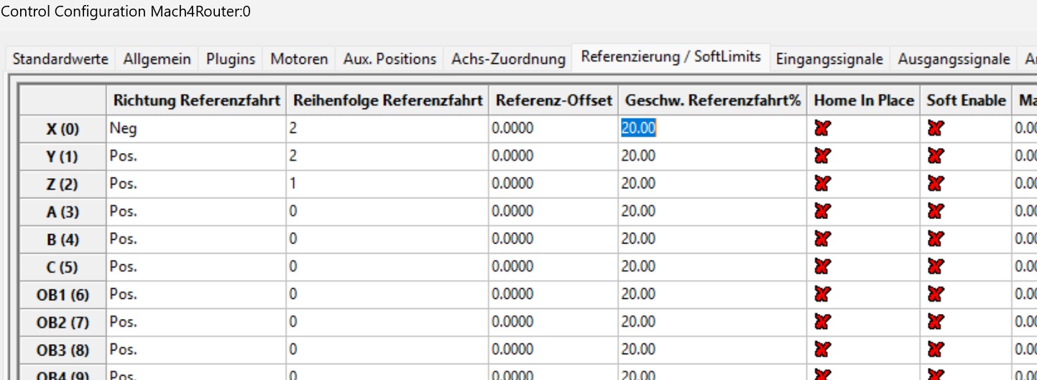Select the 'X (0)' row header
The height and width of the screenshot is (380, 1037).
63,129
